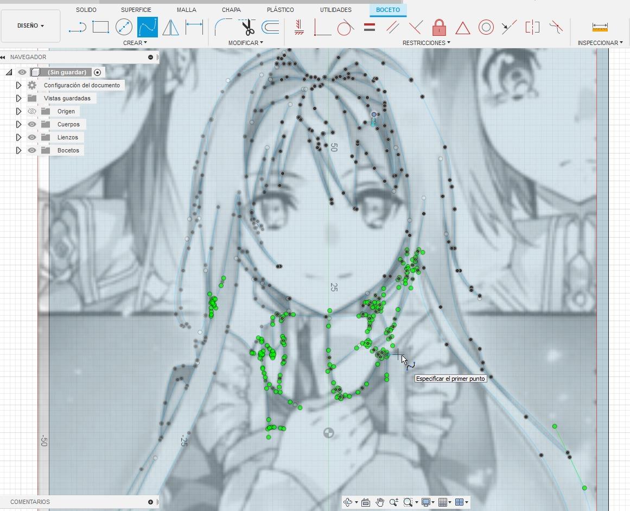Expand Configuración del documento node
Screen dimensions: 630x511
click(x=18, y=85)
